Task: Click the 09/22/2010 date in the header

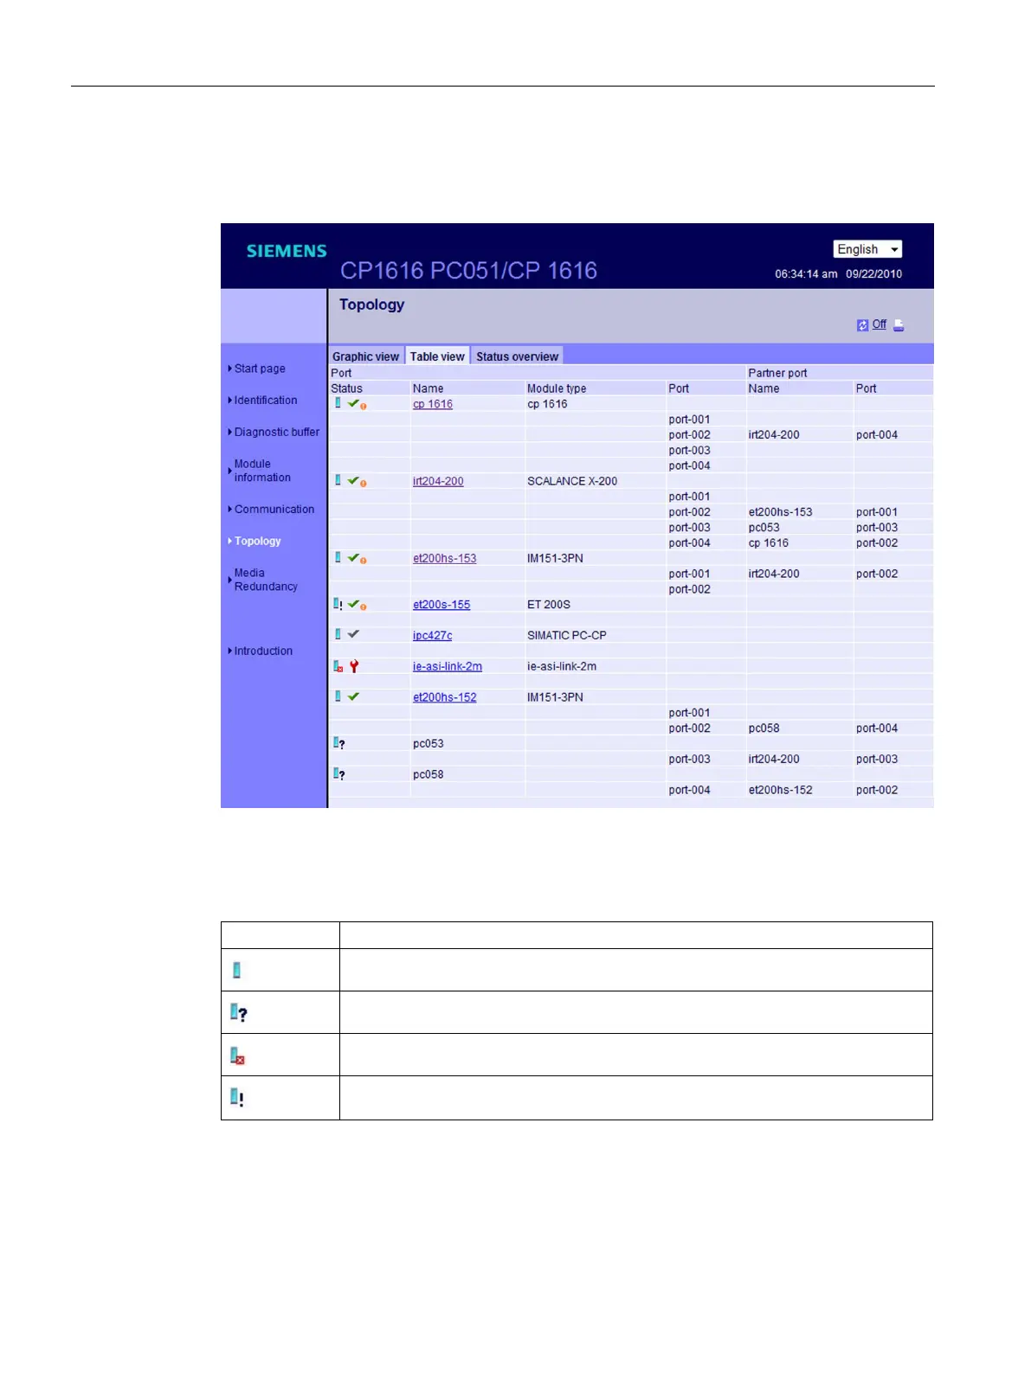Action: coord(873,274)
